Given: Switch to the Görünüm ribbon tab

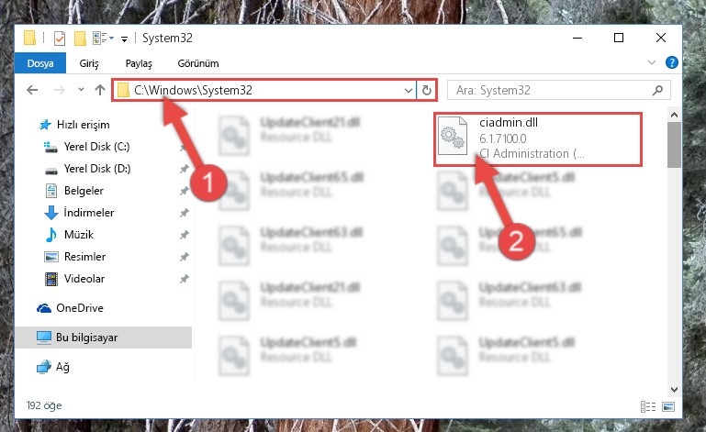Looking at the screenshot, I should 198,63.
